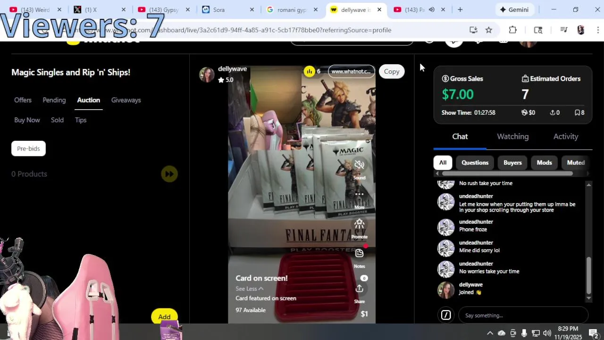Click the yellow Add button
The height and width of the screenshot is (340, 604).
click(x=164, y=317)
